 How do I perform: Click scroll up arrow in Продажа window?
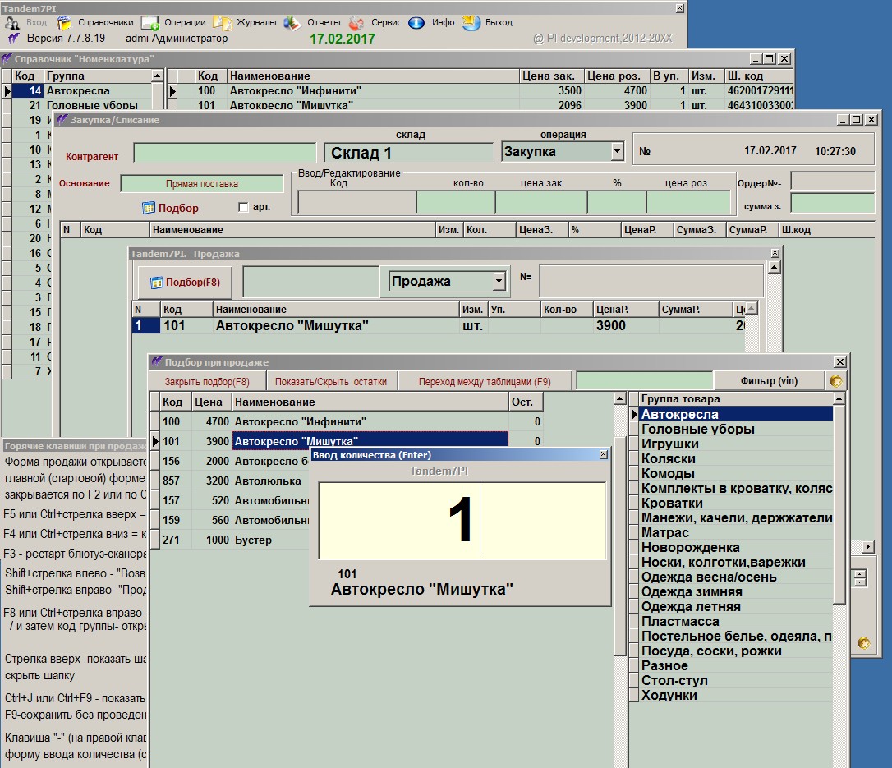[x=774, y=268]
